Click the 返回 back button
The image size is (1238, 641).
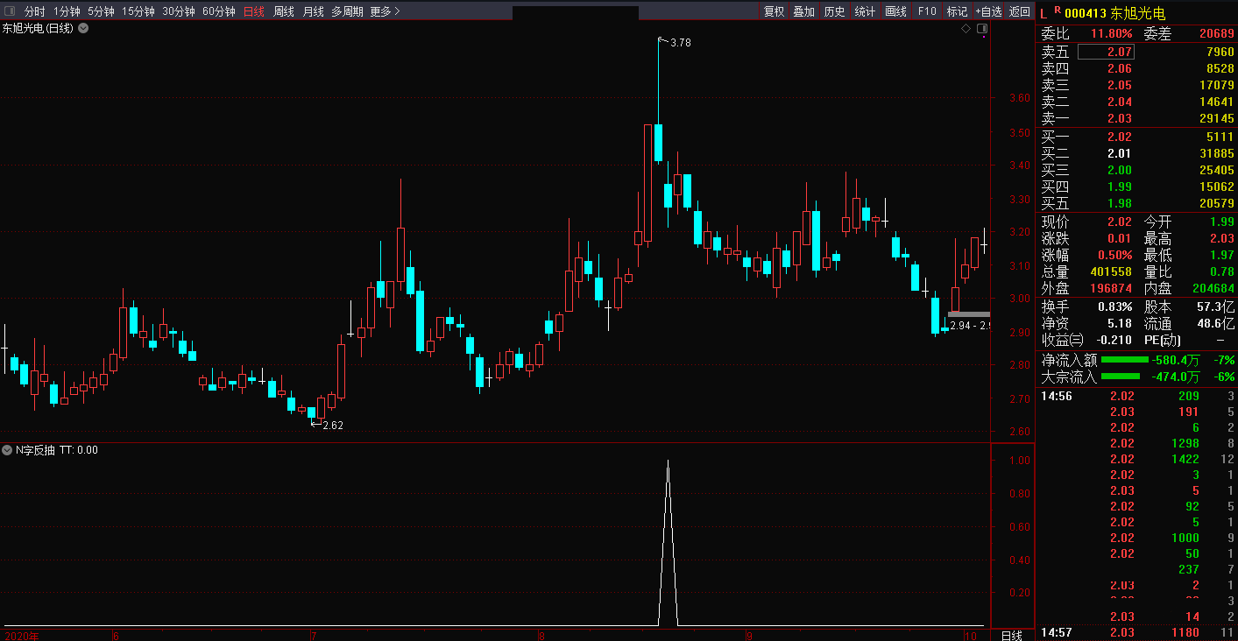click(x=1020, y=11)
